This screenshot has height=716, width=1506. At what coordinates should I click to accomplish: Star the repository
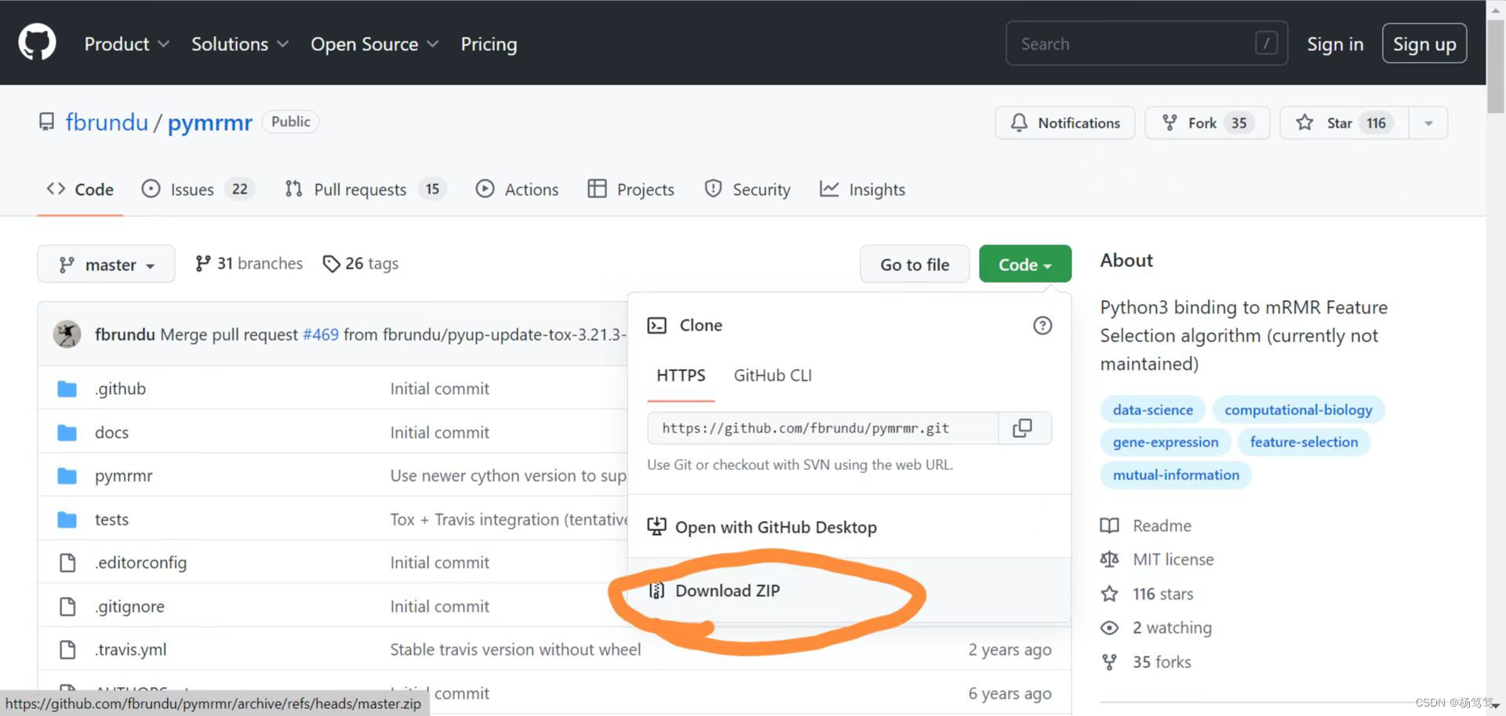pos(1344,123)
